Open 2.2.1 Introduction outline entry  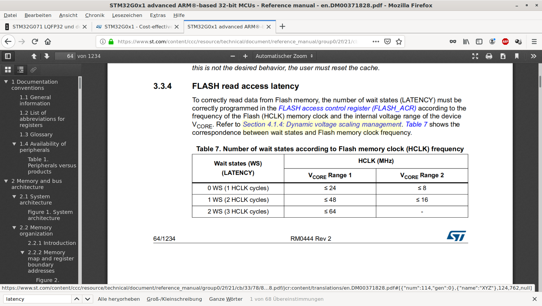(x=52, y=243)
